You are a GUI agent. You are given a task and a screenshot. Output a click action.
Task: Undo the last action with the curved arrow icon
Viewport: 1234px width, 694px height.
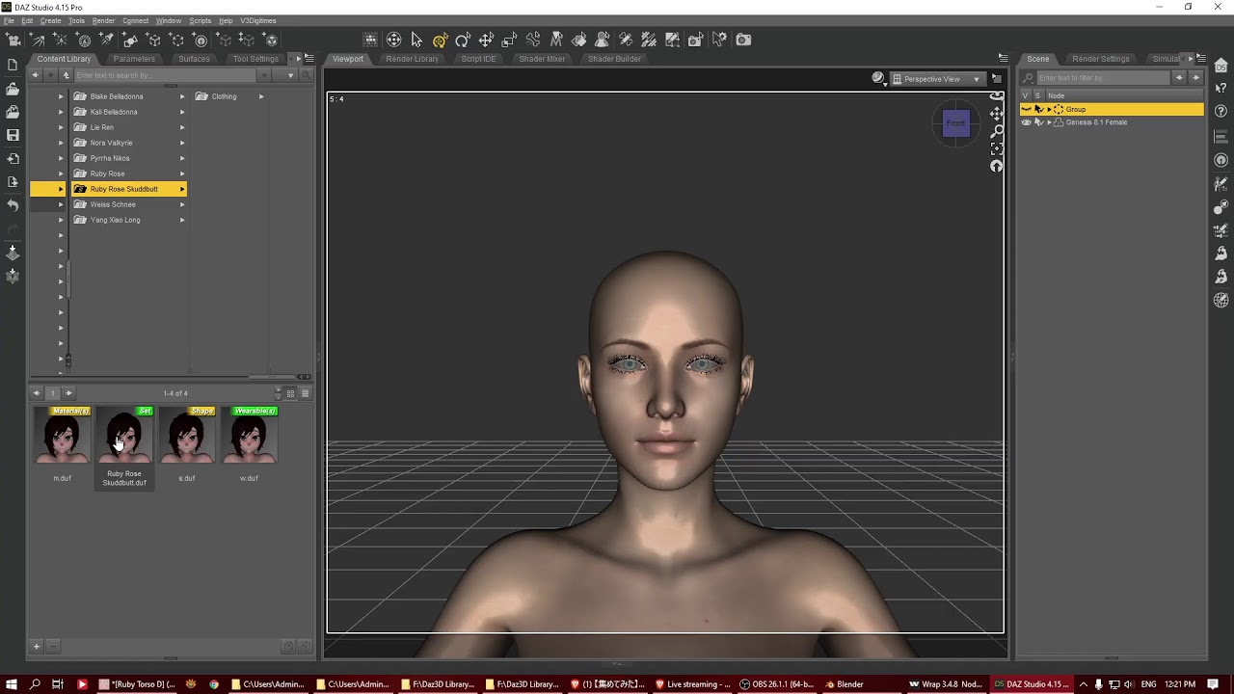click(13, 205)
